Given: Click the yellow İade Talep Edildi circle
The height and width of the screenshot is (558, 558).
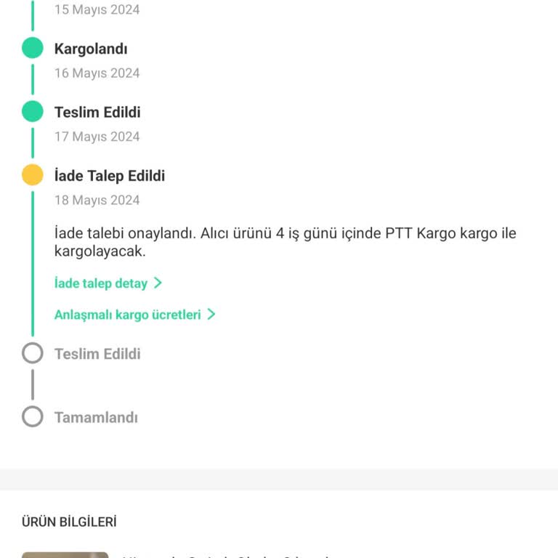Looking at the screenshot, I should [x=33, y=175].
